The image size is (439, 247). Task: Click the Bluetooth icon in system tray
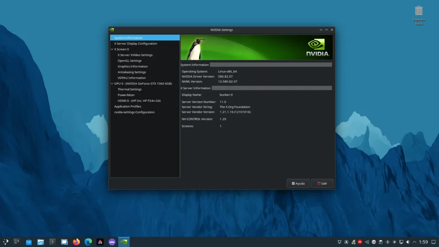[x=388, y=242]
